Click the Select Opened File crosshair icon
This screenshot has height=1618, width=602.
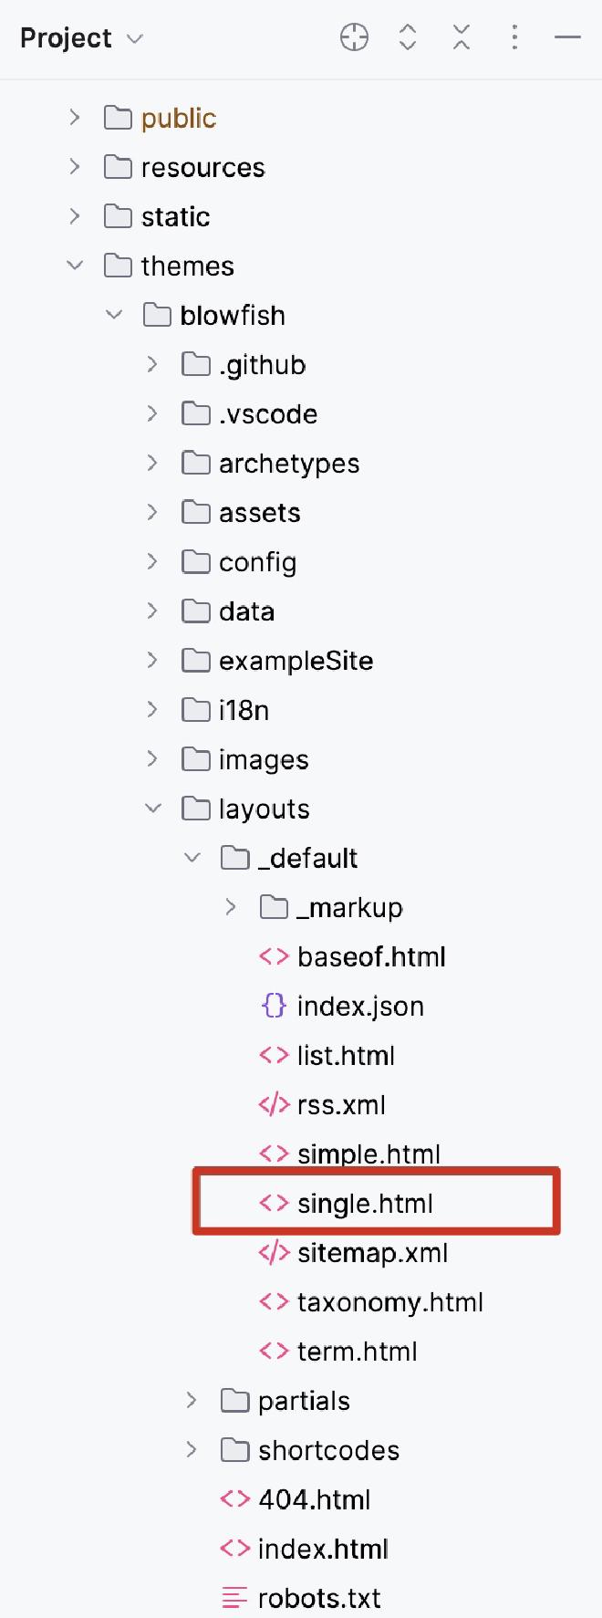tap(354, 37)
